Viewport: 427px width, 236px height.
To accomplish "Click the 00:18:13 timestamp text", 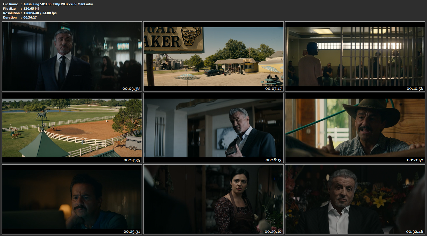I will click(273, 160).
